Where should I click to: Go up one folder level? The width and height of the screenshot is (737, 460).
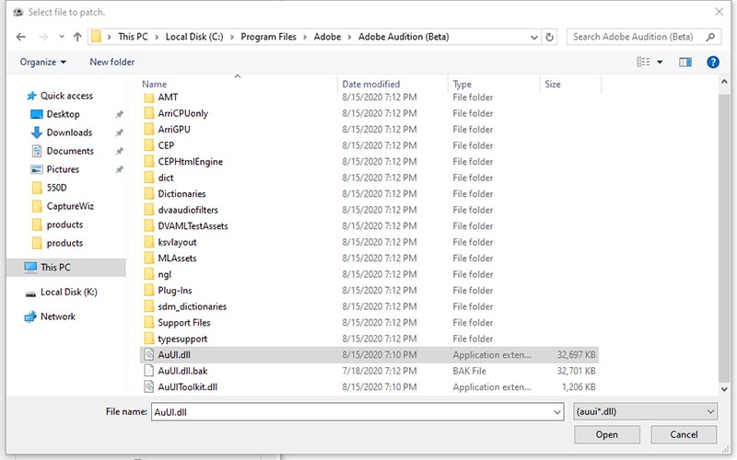coord(77,37)
